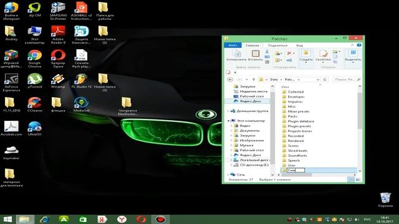Collapse the ribbon with the chevron
This screenshot has width=399, height=224.
[352, 45]
